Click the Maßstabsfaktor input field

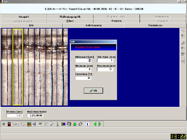tap(35, 115)
